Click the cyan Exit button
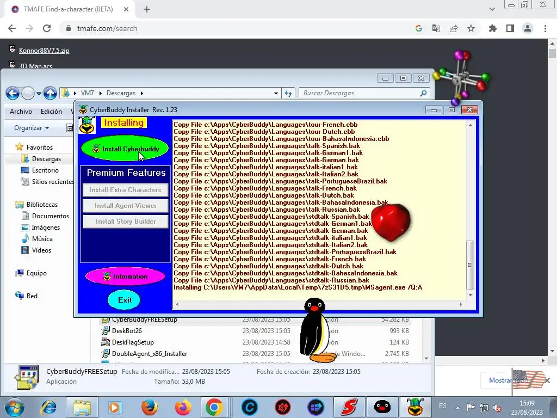Image resolution: width=557 pixels, height=418 pixels. pos(124,300)
